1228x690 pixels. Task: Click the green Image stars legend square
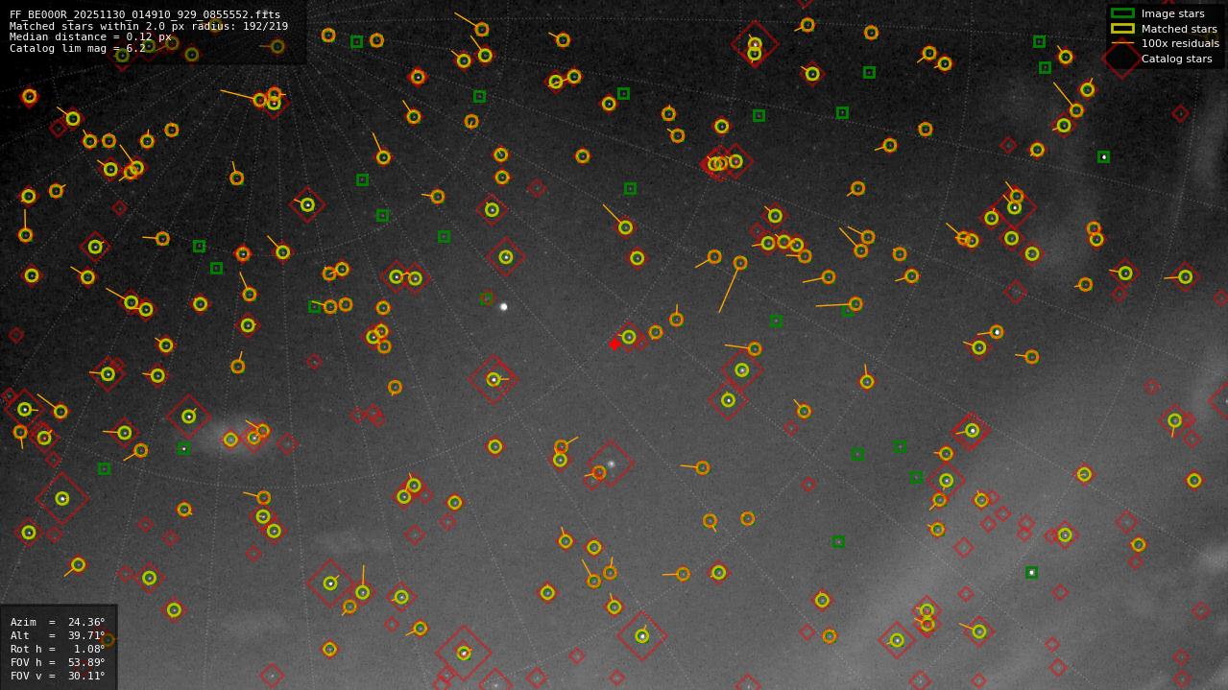pyautogui.click(x=1122, y=13)
